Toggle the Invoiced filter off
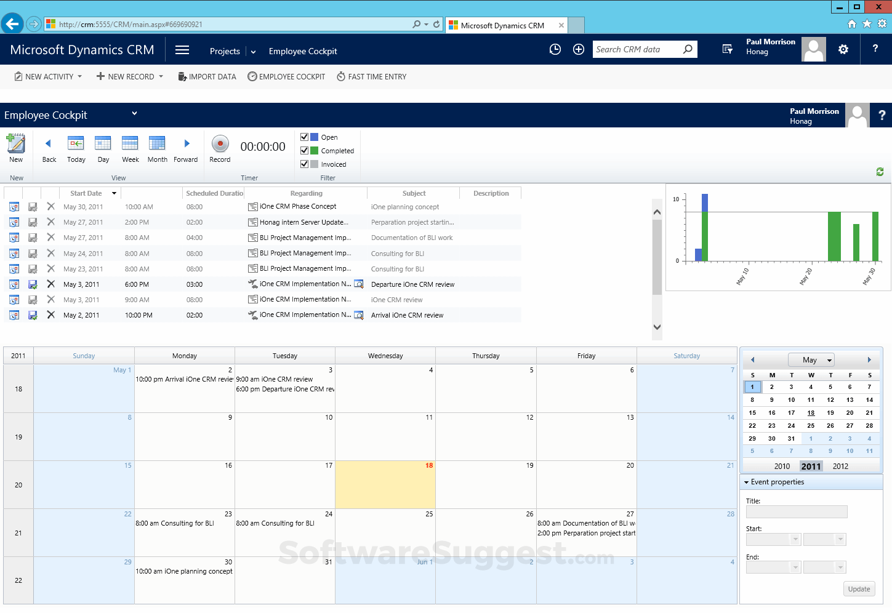This screenshot has width=892, height=613. pos(304,164)
